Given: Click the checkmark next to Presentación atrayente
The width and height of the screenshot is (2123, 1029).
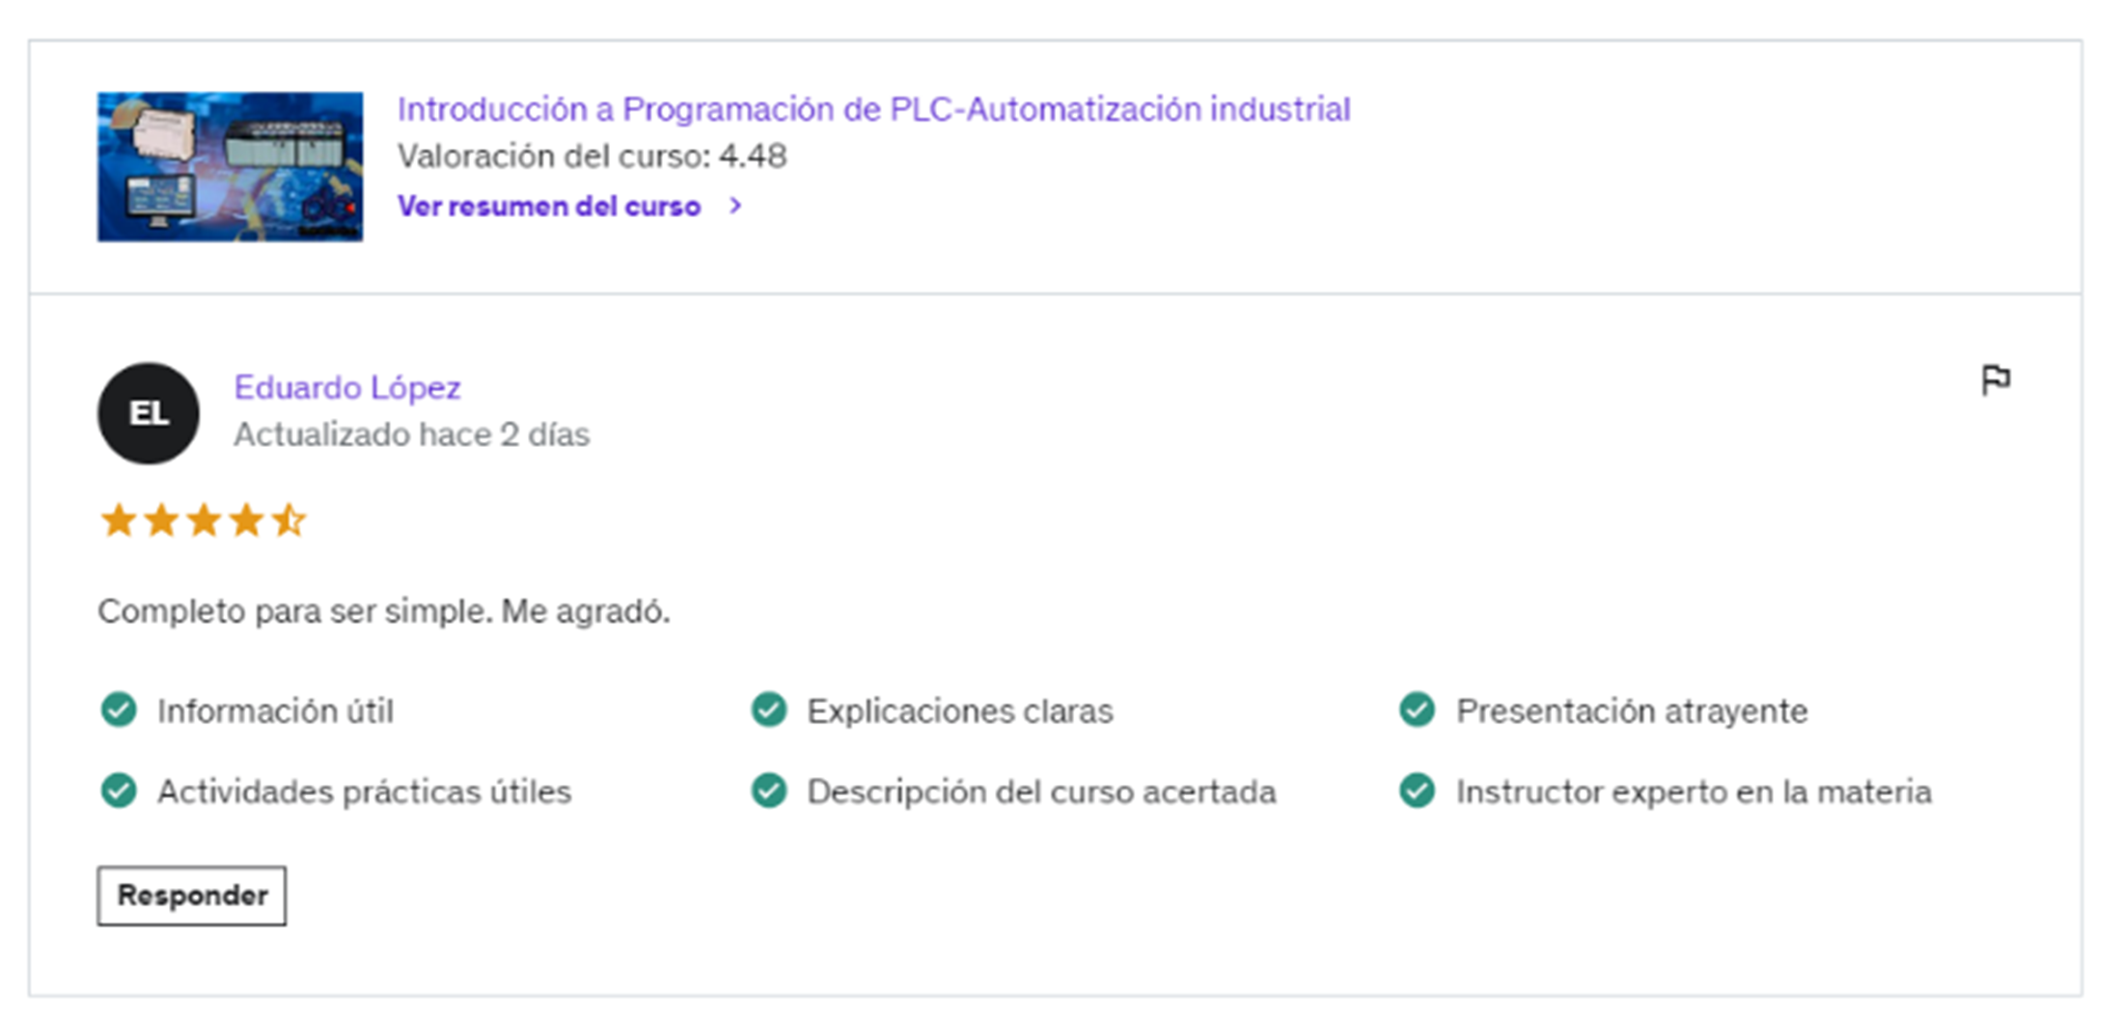Looking at the screenshot, I should 1418,710.
